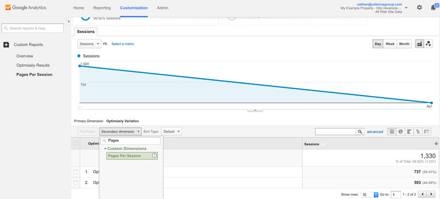Select the data table view icon
The width and height of the screenshot is (440, 199).
click(392, 132)
